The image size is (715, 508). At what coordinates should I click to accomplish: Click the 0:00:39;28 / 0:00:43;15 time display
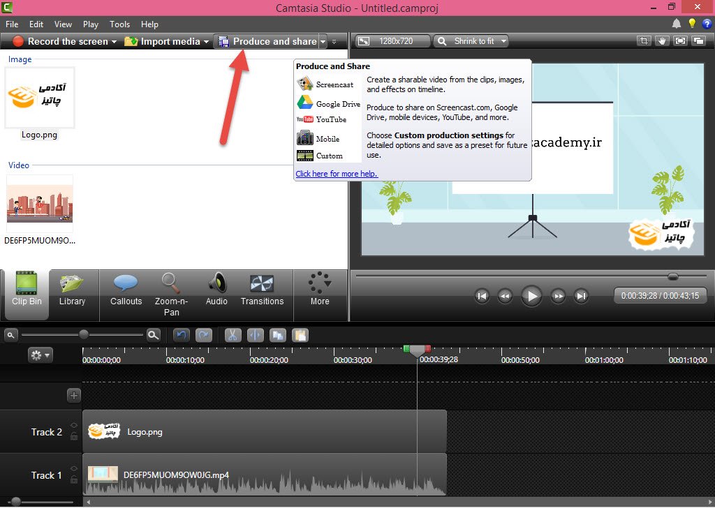[660, 296]
